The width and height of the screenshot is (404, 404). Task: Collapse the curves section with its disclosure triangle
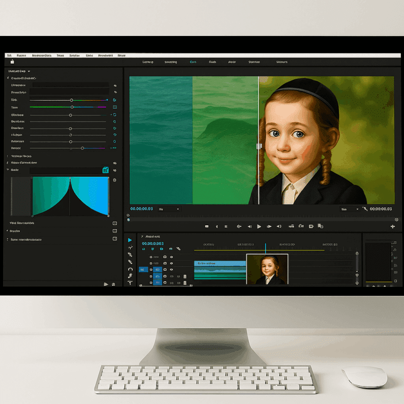point(8,170)
